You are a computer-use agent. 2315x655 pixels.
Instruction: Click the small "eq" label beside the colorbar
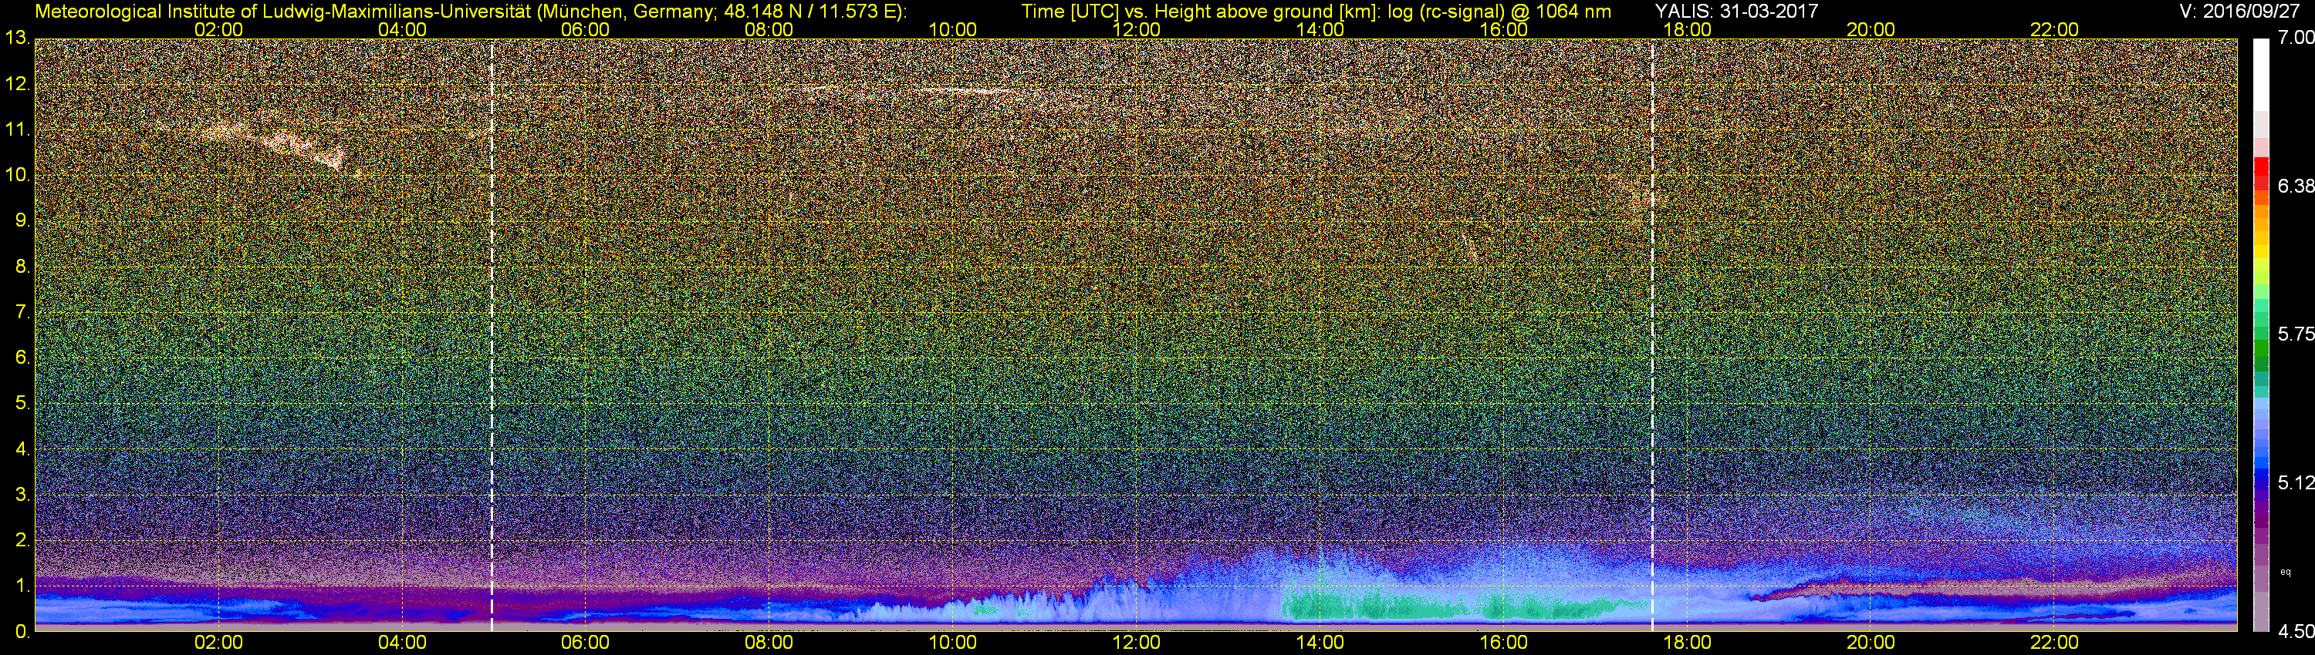pyautogui.click(x=2286, y=571)
